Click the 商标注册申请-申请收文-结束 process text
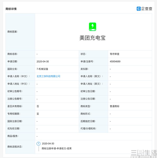 tap(57, 149)
